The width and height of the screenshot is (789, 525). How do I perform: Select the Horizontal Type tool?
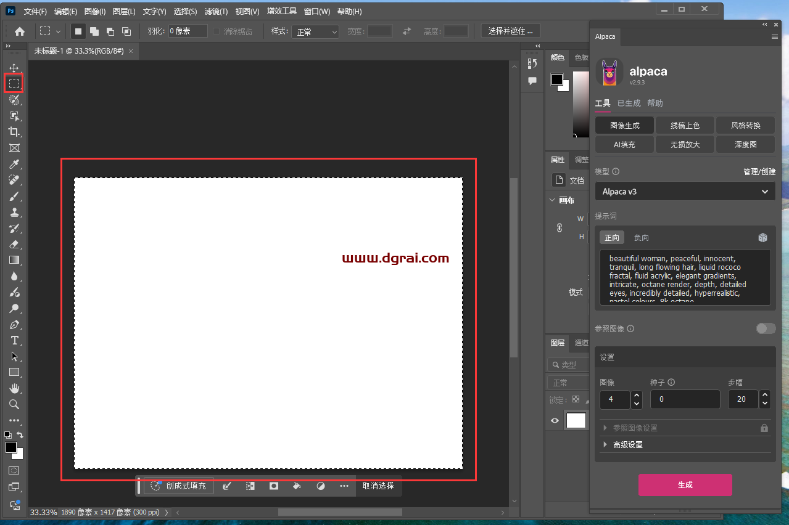[14, 340]
